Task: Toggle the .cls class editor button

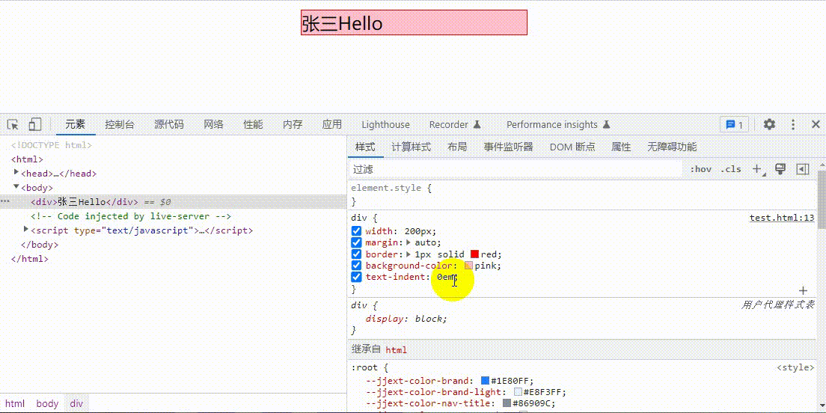Action: pos(731,169)
